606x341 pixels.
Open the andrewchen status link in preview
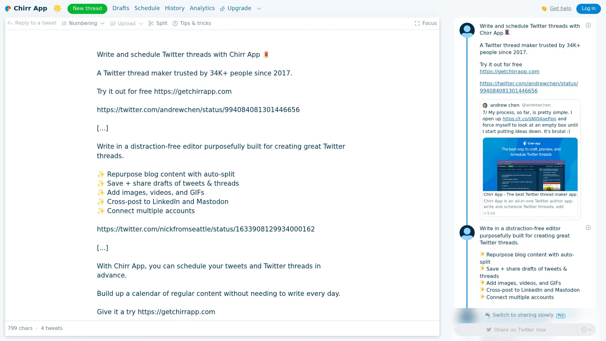529,87
